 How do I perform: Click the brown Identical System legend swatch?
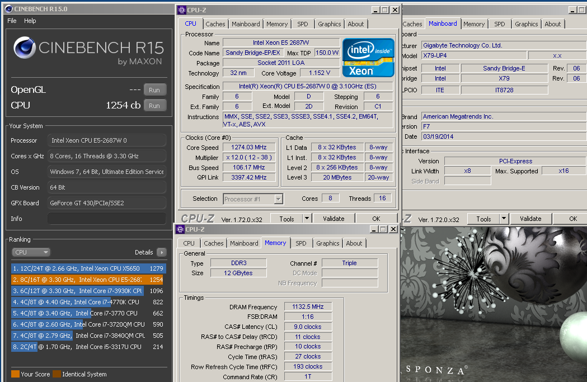(x=57, y=374)
